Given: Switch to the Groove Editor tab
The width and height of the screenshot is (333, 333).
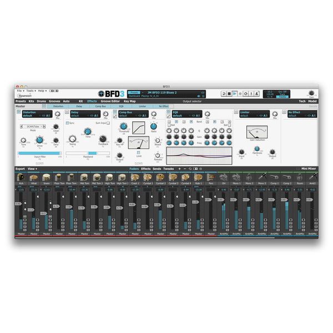Looking at the screenshot, I should pos(110,101).
